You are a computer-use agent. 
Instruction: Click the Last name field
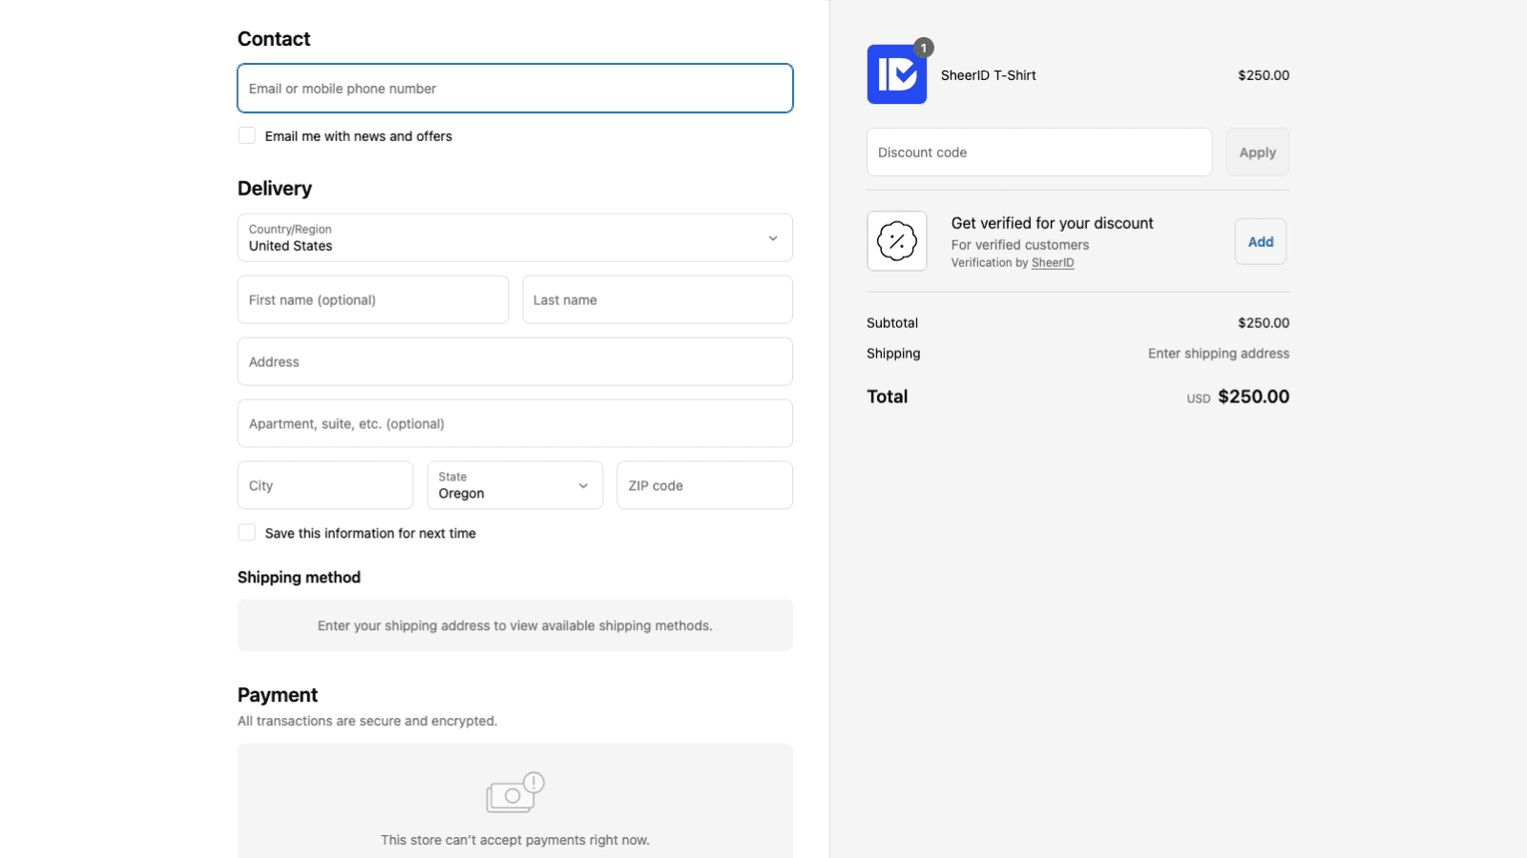tap(657, 299)
